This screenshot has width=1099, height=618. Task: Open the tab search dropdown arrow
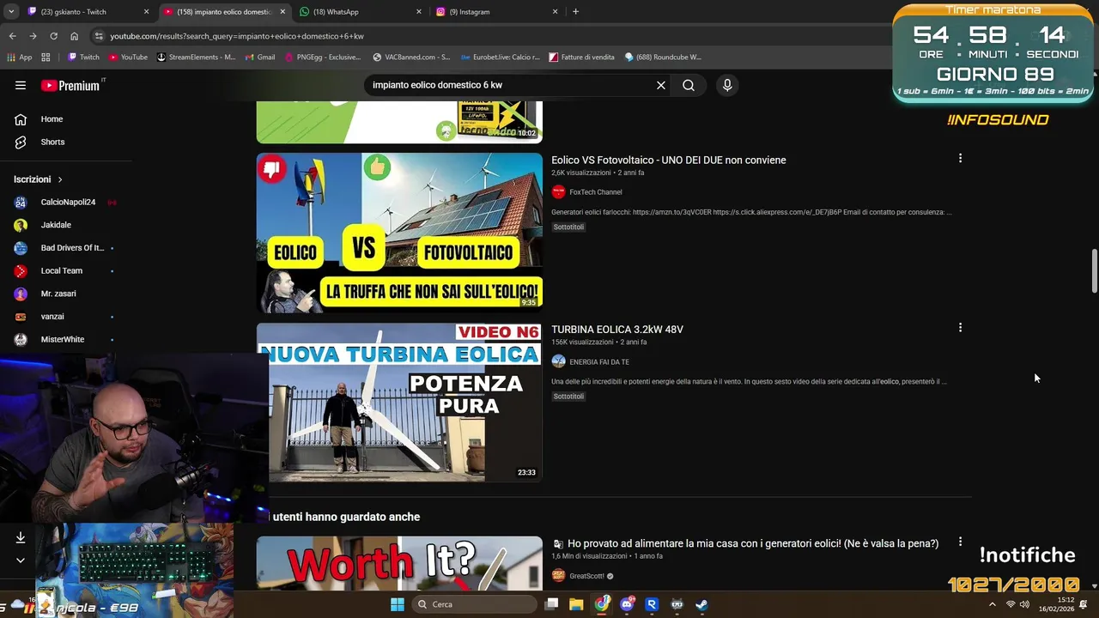pyautogui.click(x=10, y=12)
